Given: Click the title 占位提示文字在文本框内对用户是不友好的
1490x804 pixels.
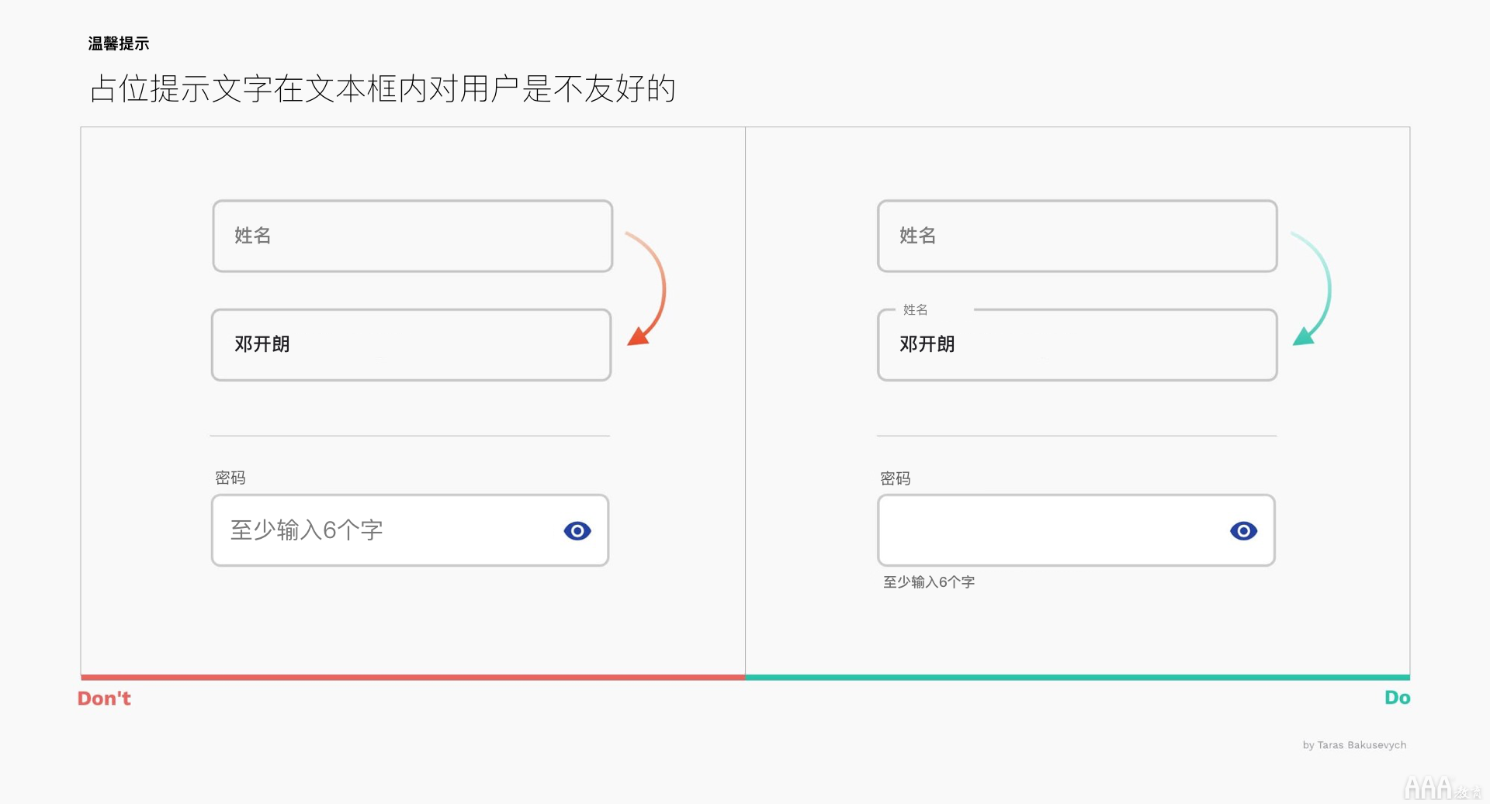Looking at the screenshot, I should (x=383, y=88).
